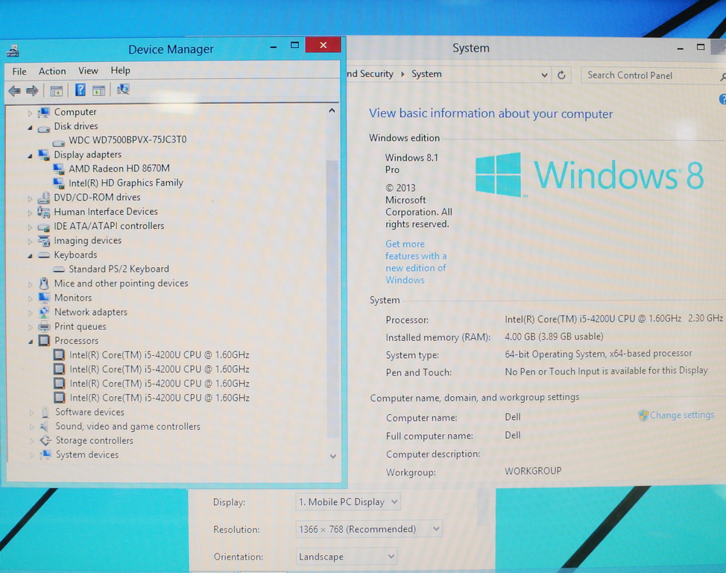Click the Device Manager title bar app icon
The height and width of the screenshot is (573, 726).
[13, 51]
